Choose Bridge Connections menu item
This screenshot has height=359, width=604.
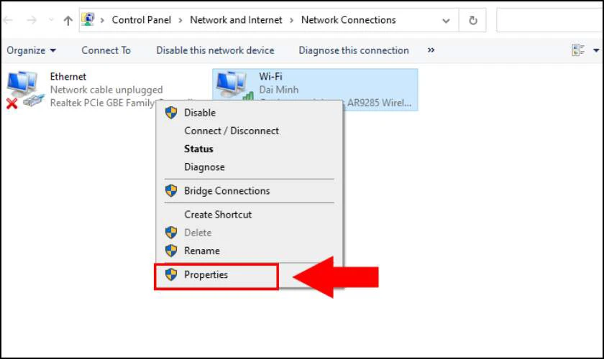tap(250, 191)
